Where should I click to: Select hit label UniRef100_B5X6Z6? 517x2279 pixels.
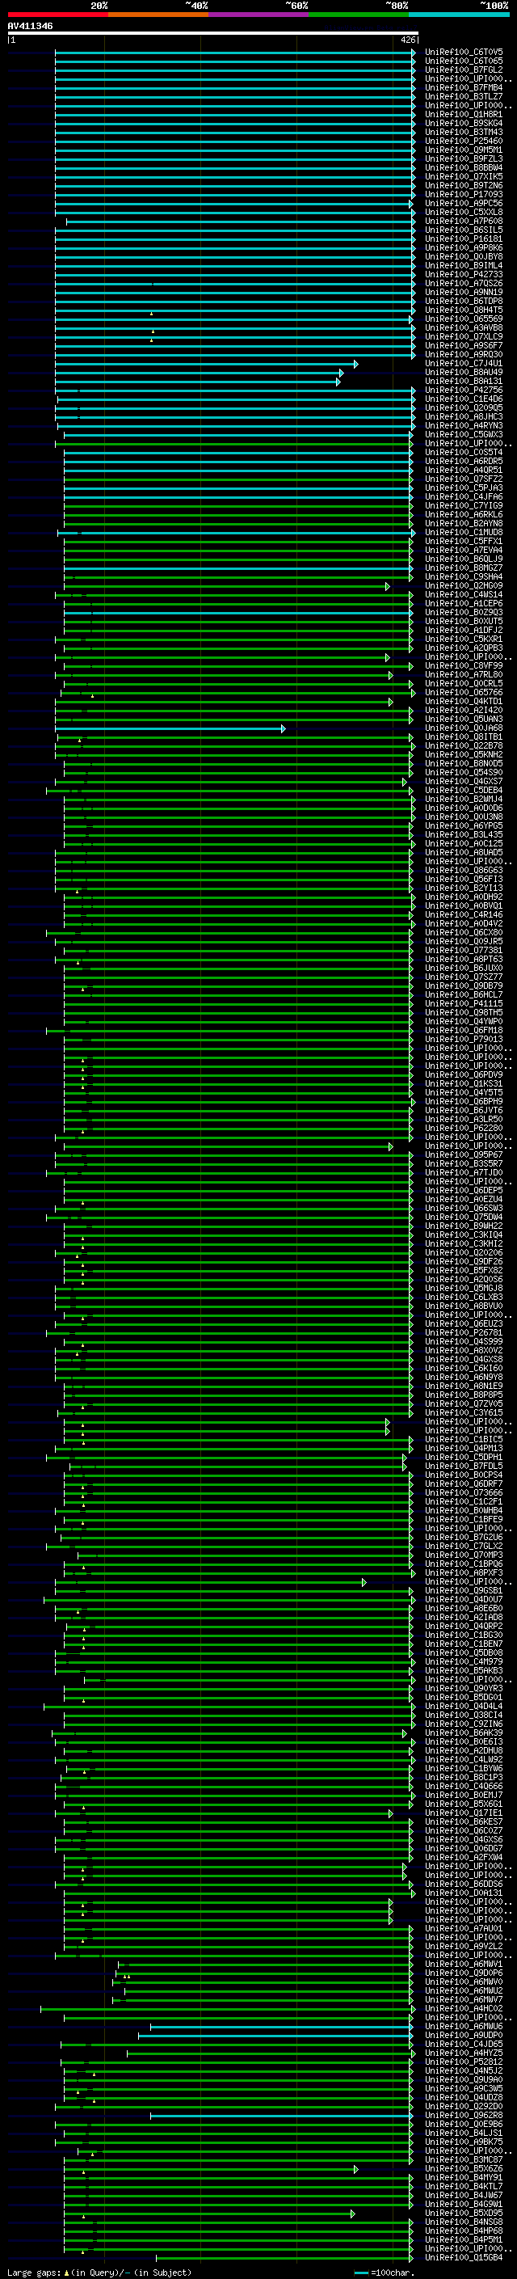click(464, 2168)
